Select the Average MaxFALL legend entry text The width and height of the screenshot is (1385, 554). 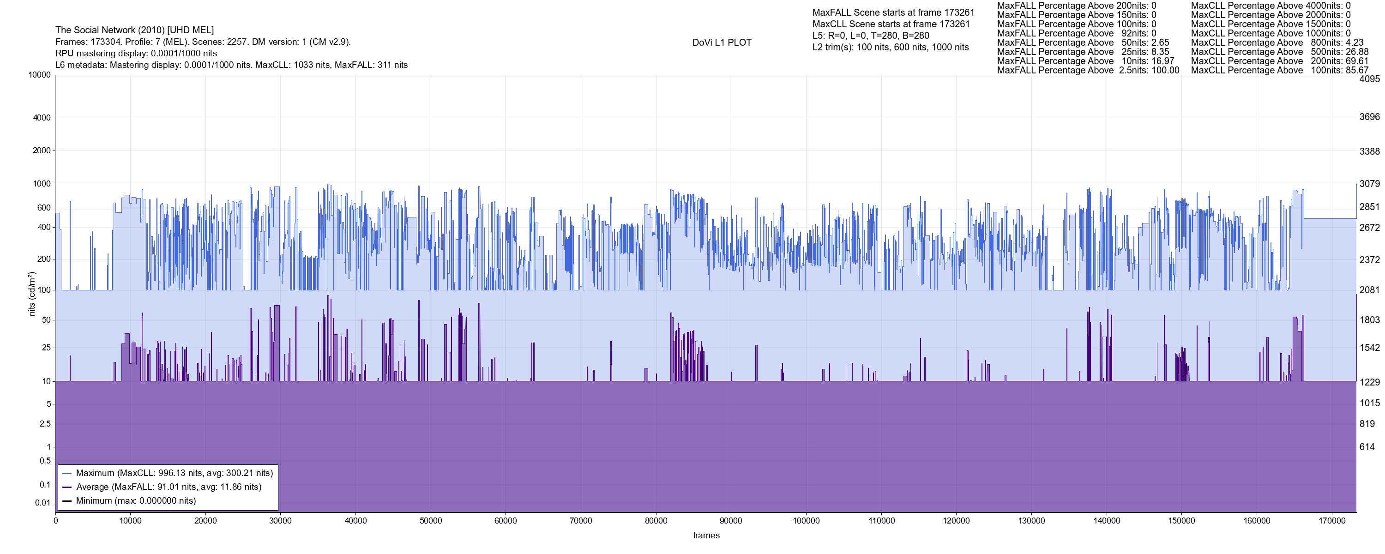(x=169, y=488)
